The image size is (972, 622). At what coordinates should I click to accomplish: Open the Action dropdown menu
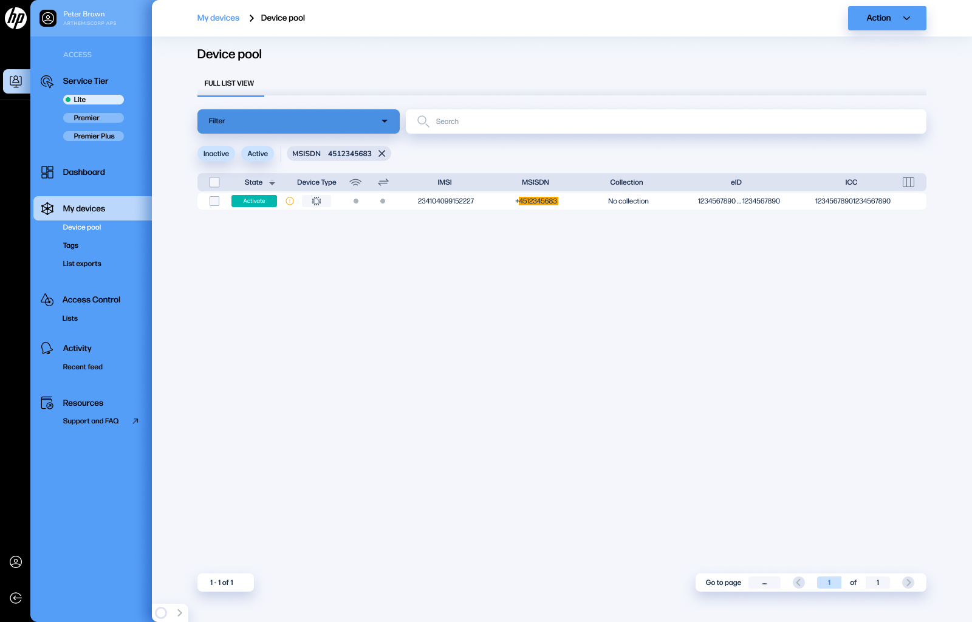[886, 18]
